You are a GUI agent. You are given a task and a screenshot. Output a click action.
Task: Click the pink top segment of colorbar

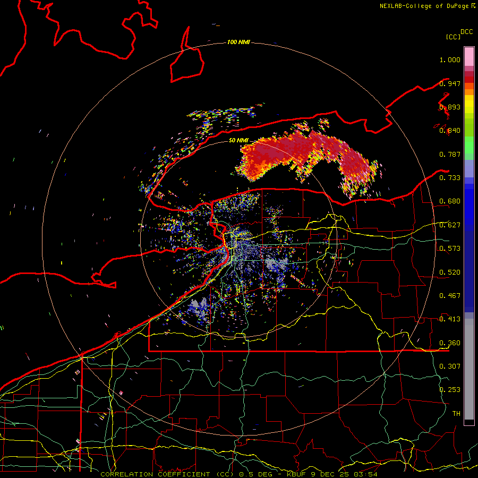469,57
